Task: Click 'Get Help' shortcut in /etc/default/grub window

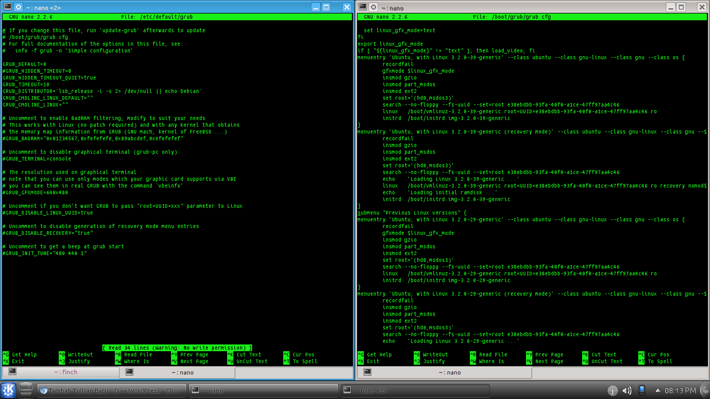Action: pyautogui.click(x=19, y=354)
